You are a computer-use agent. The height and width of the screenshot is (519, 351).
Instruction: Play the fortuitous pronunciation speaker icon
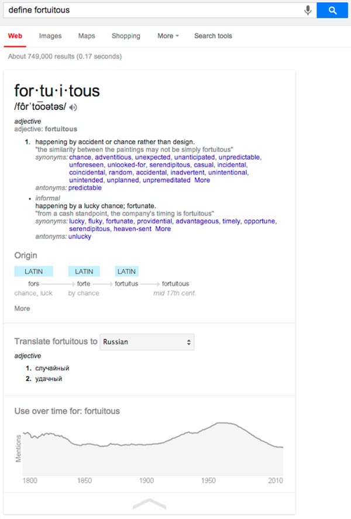73,107
